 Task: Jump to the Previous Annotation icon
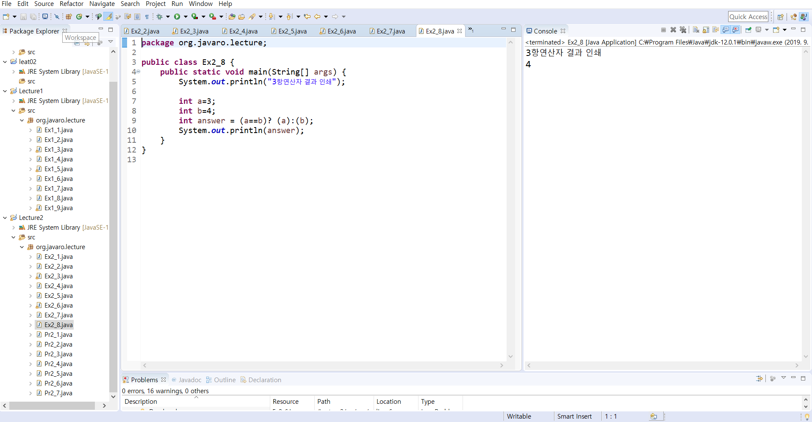coord(289,17)
